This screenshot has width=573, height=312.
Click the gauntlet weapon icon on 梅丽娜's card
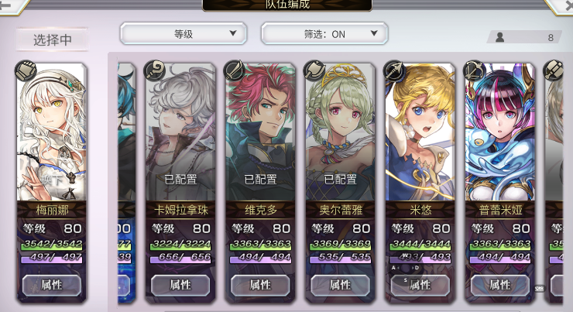coord(26,70)
